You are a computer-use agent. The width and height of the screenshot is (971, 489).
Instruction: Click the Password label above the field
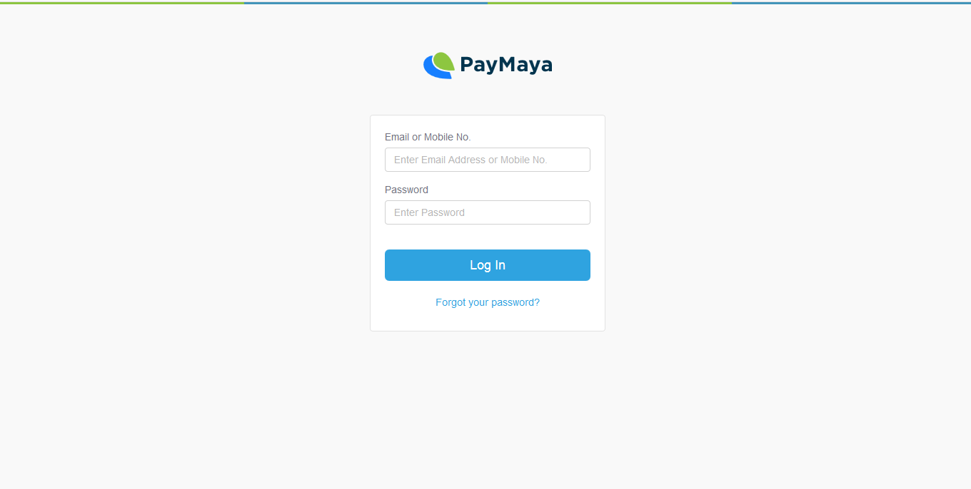click(406, 190)
